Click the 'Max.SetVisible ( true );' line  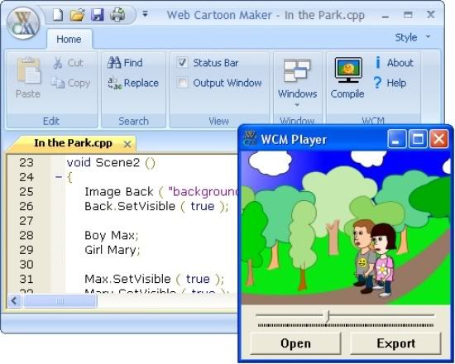click(x=155, y=279)
